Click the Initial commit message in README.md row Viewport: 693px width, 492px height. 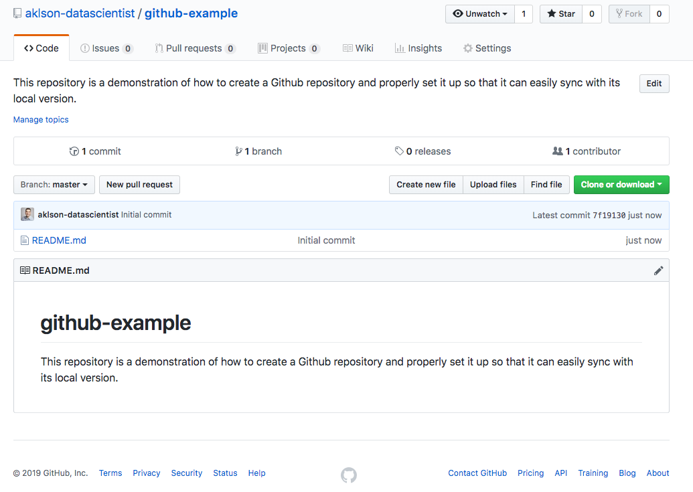(326, 241)
